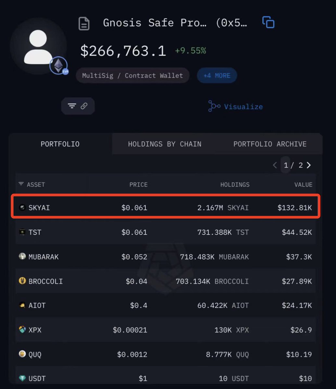Expand the +4 MORE tags
The image size is (336, 389).
pos(217,76)
